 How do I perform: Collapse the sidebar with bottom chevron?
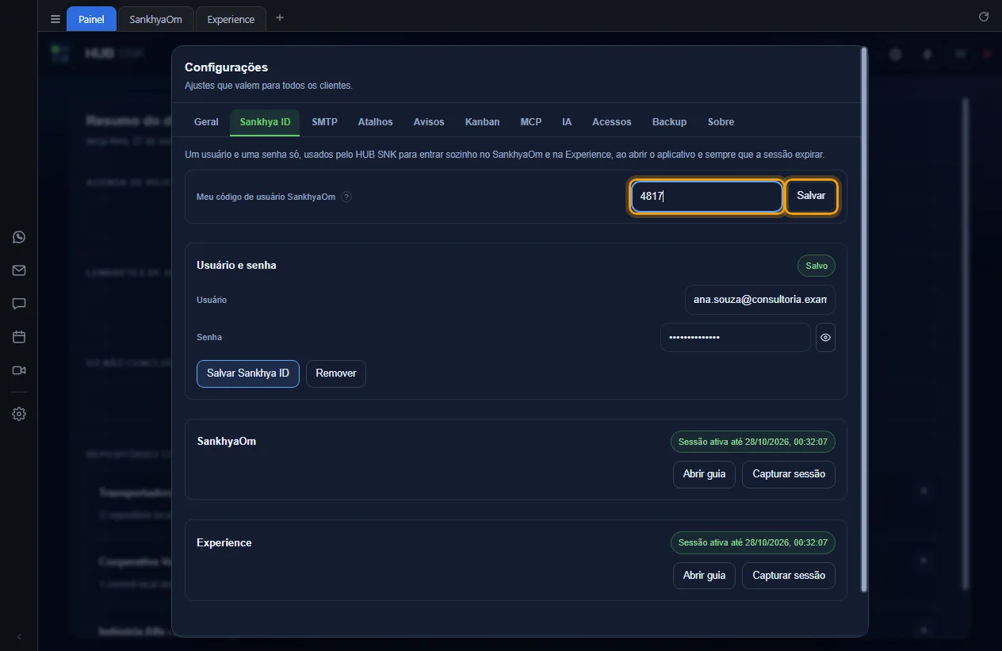19,636
